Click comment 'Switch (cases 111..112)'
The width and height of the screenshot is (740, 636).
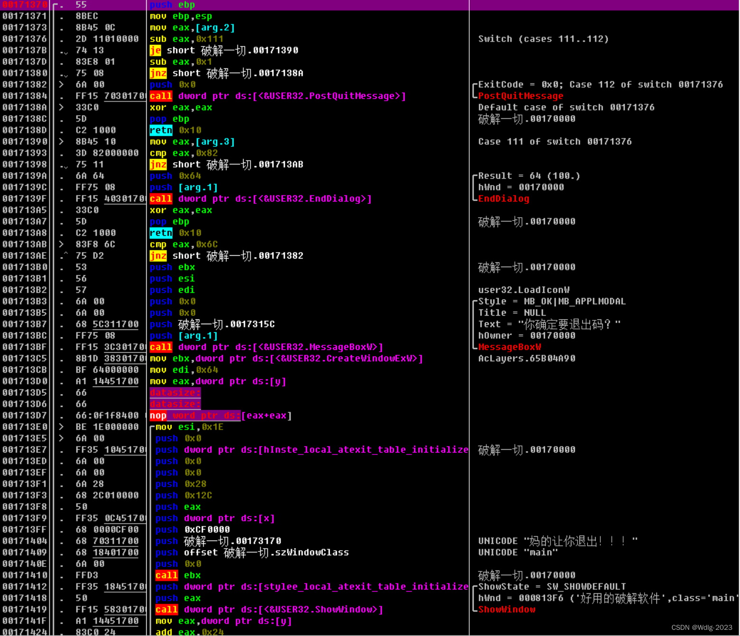click(543, 39)
